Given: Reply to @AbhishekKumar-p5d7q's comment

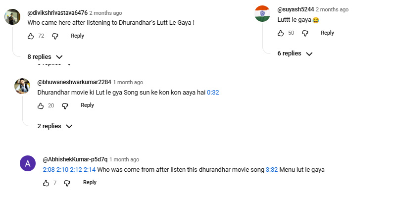Looking at the screenshot, I should click(x=90, y=182).
